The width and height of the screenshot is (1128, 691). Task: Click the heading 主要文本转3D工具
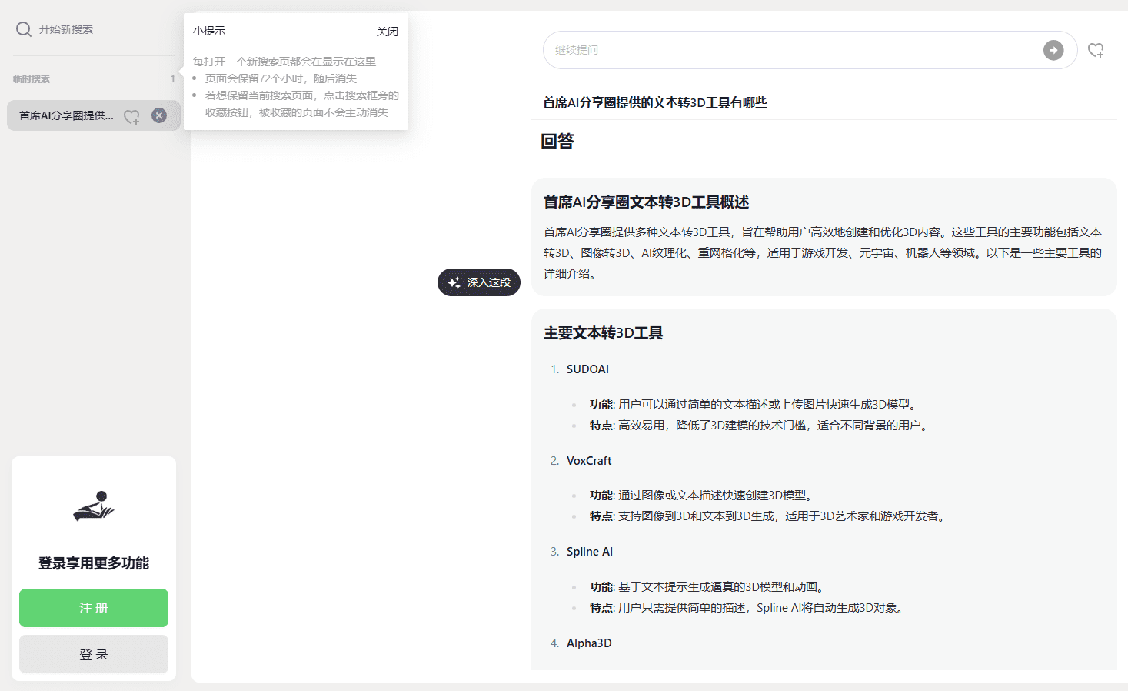pyautogui.click(x=603, y=333)
